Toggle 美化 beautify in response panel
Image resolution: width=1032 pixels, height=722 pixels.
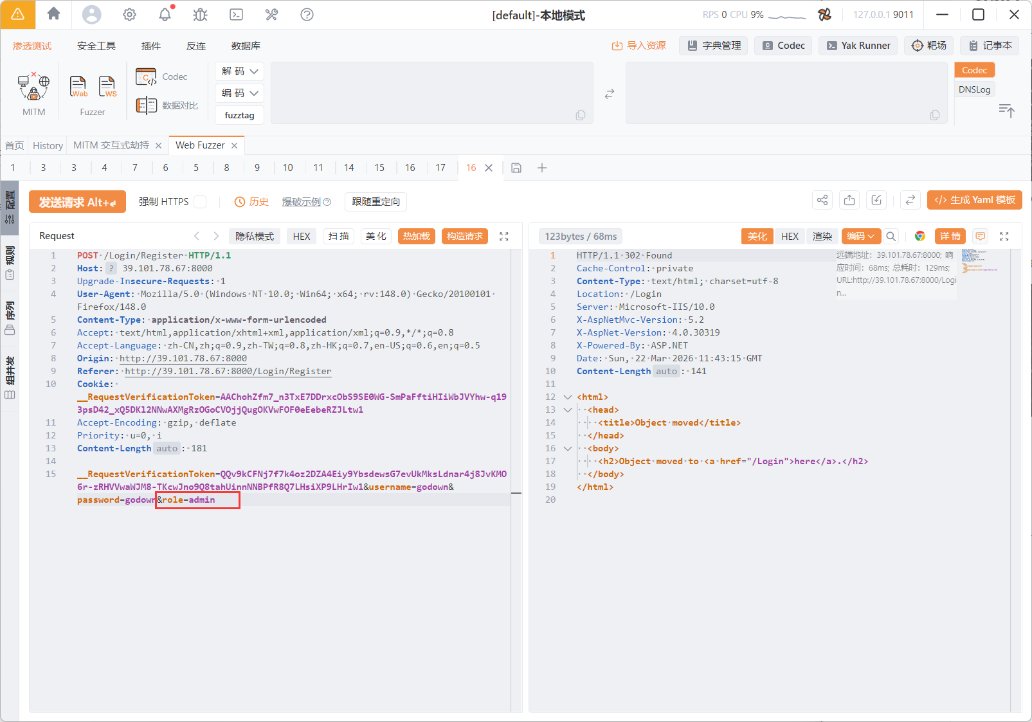tap(757, 237)
